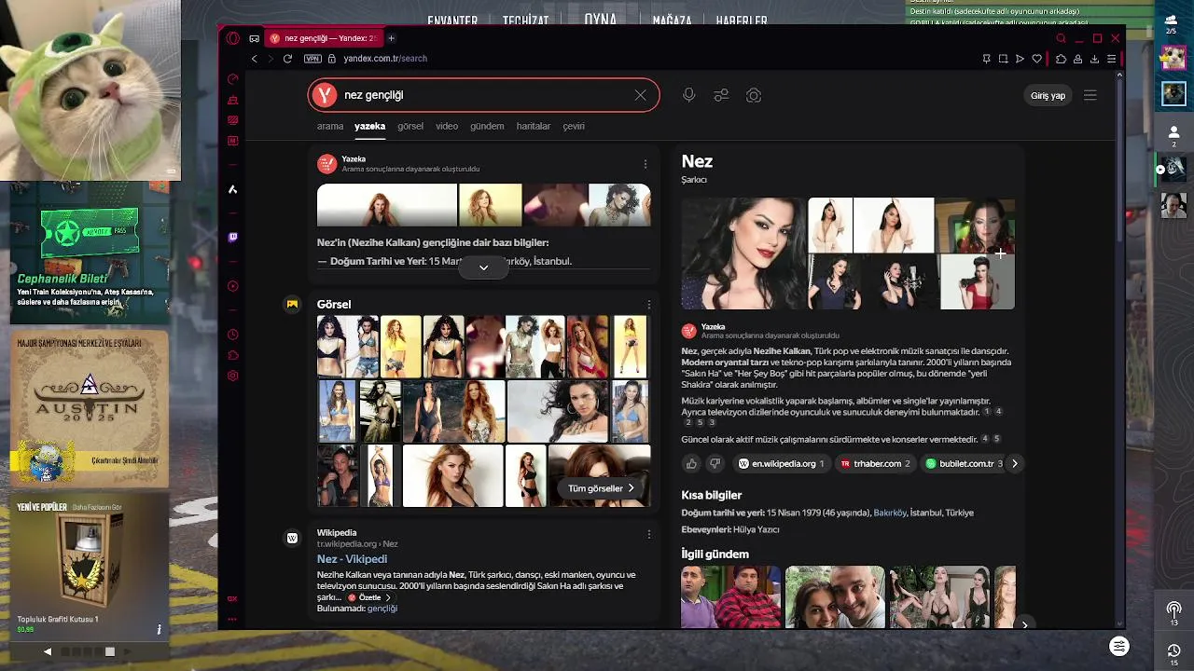Open history clock icon in sidebar

232,334
